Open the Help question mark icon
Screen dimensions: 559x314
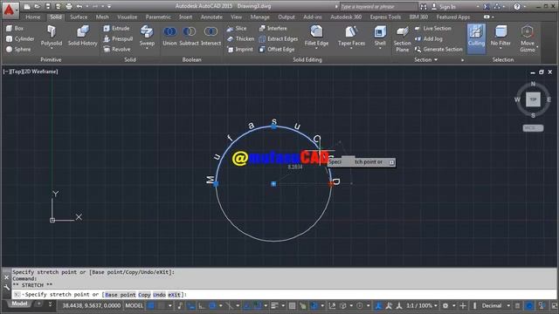point(517,6)
